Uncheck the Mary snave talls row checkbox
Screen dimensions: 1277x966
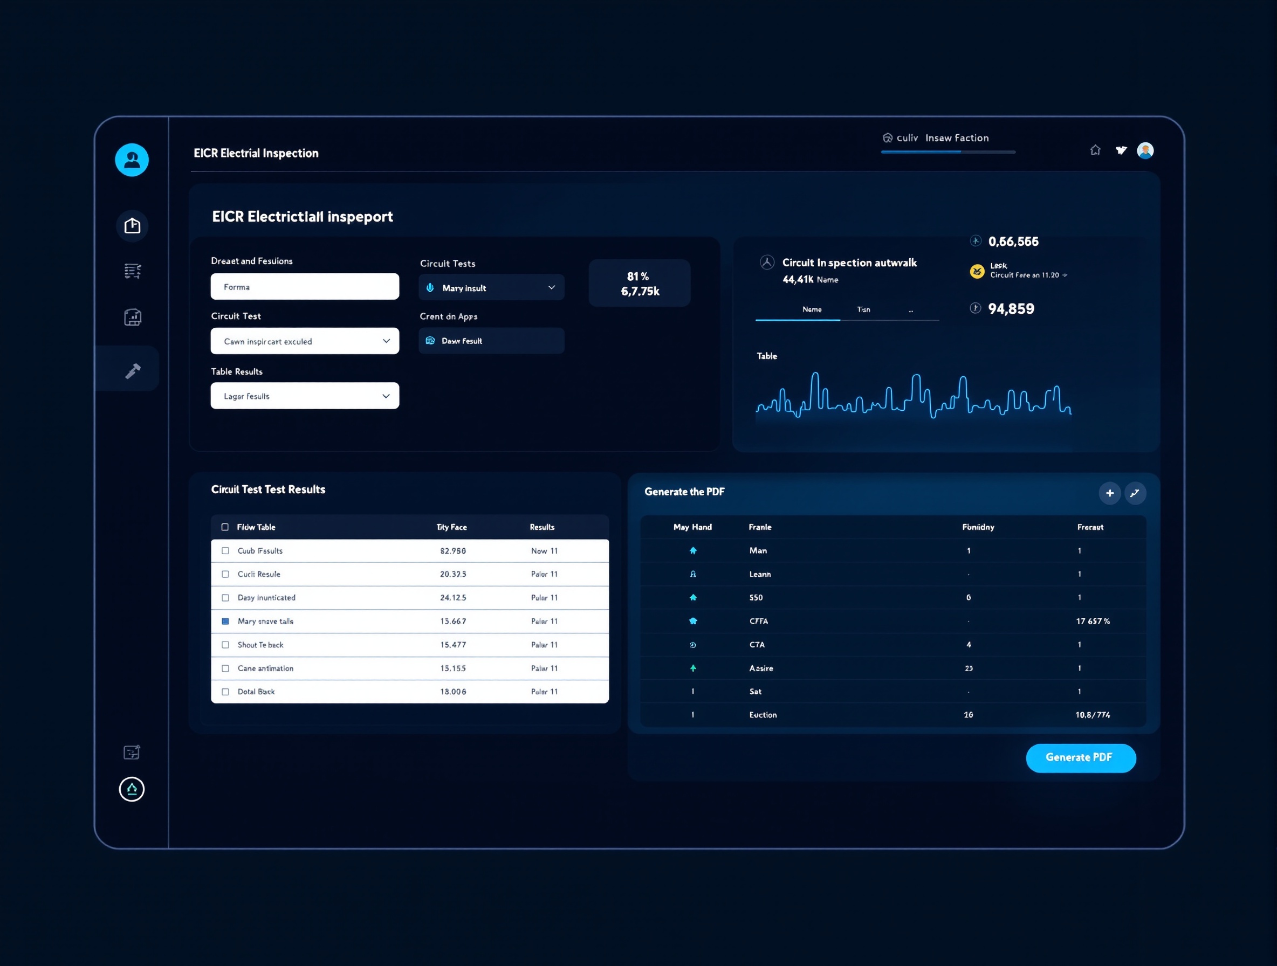(225, 621)
